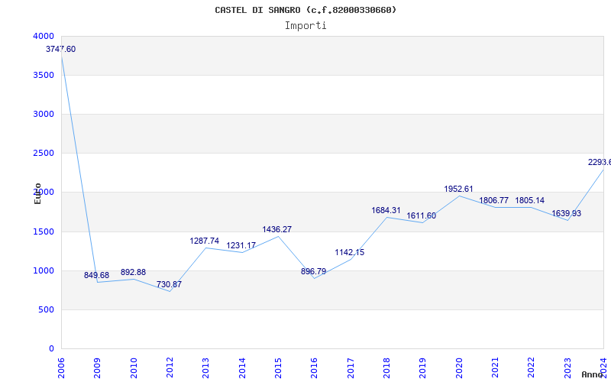Click x-axis year label 2006
This screenshot has width=611, height=382.
coord(61,368)
